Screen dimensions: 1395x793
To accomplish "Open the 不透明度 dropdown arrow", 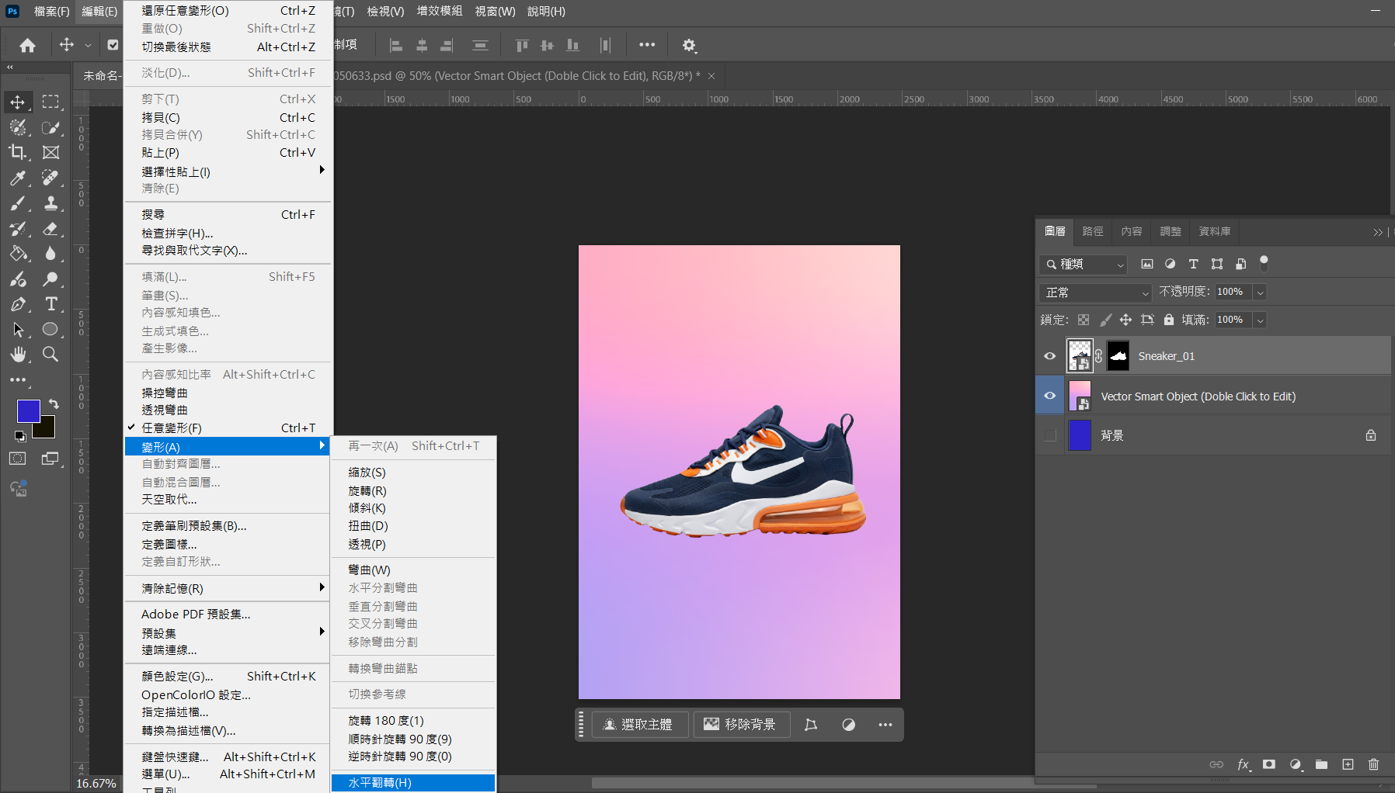I will pos(1260,293).
